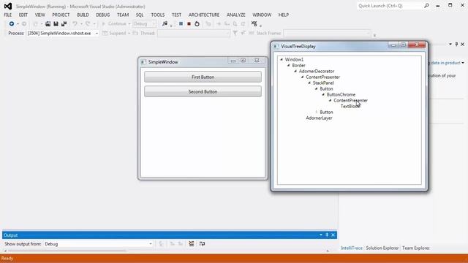
Task: Open the FILE menu
Action: click(x=8, y=15)
